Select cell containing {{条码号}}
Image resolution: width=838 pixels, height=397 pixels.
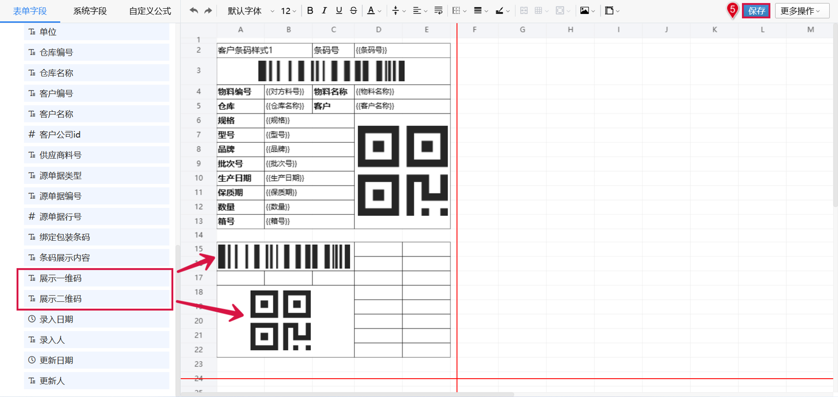point(402,50)
